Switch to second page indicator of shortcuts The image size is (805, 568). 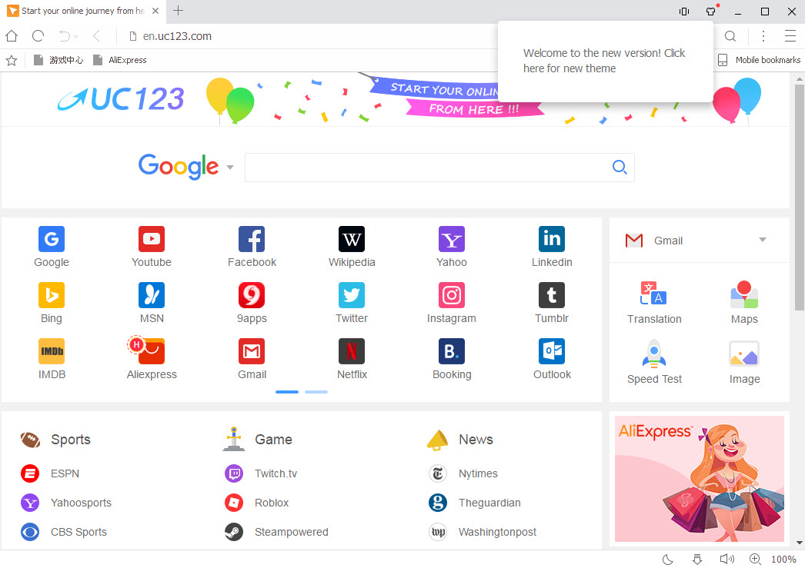pos(316,392)
